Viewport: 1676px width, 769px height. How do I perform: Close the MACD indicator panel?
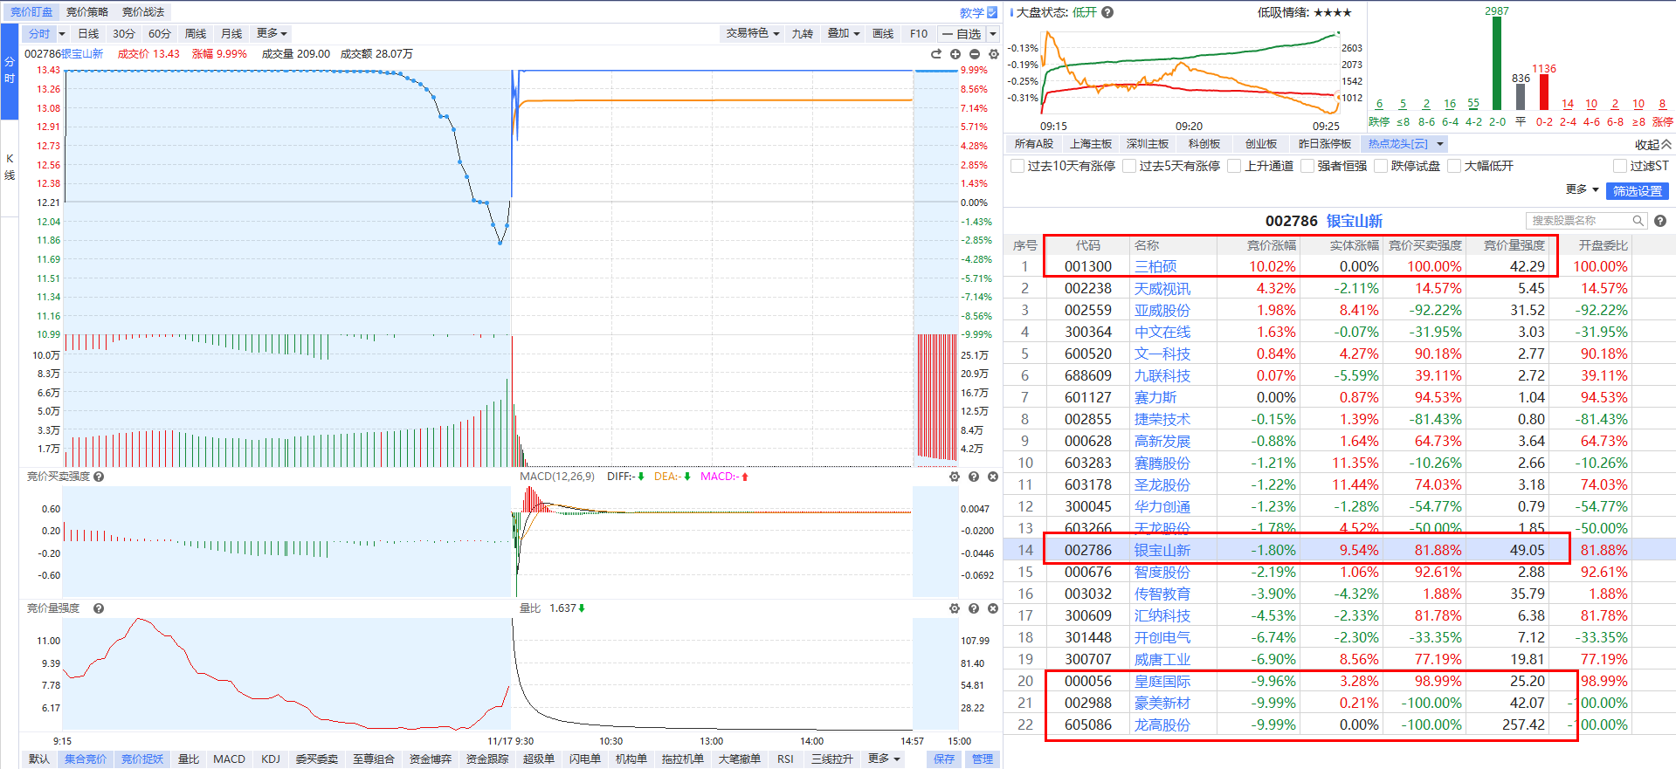(x=993, y=477)
